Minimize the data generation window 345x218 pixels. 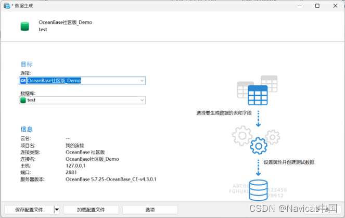[299, 6]
